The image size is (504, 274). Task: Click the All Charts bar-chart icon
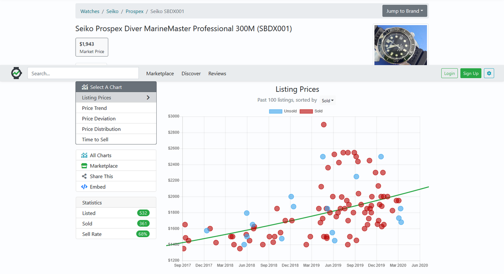(x=84, y=155)
